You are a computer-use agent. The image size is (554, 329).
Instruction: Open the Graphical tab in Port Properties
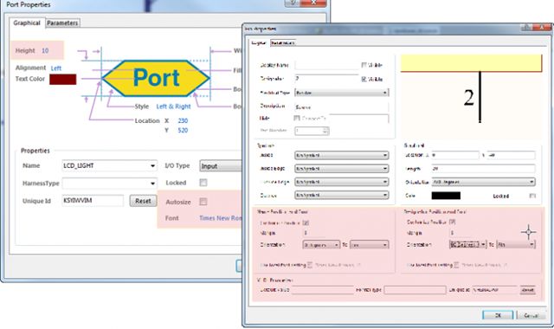click(27, 23)
